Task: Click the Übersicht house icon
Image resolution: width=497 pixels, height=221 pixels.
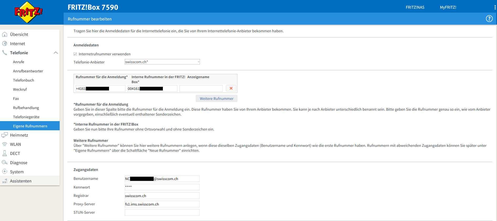Action: click(x=4, y=34)
